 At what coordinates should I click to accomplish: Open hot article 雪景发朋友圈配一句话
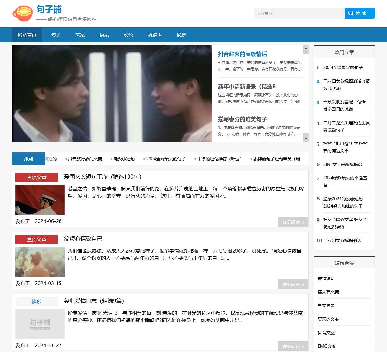344,106
